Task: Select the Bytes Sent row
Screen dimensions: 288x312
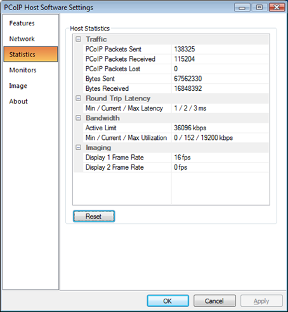Action: pos(176,79)
